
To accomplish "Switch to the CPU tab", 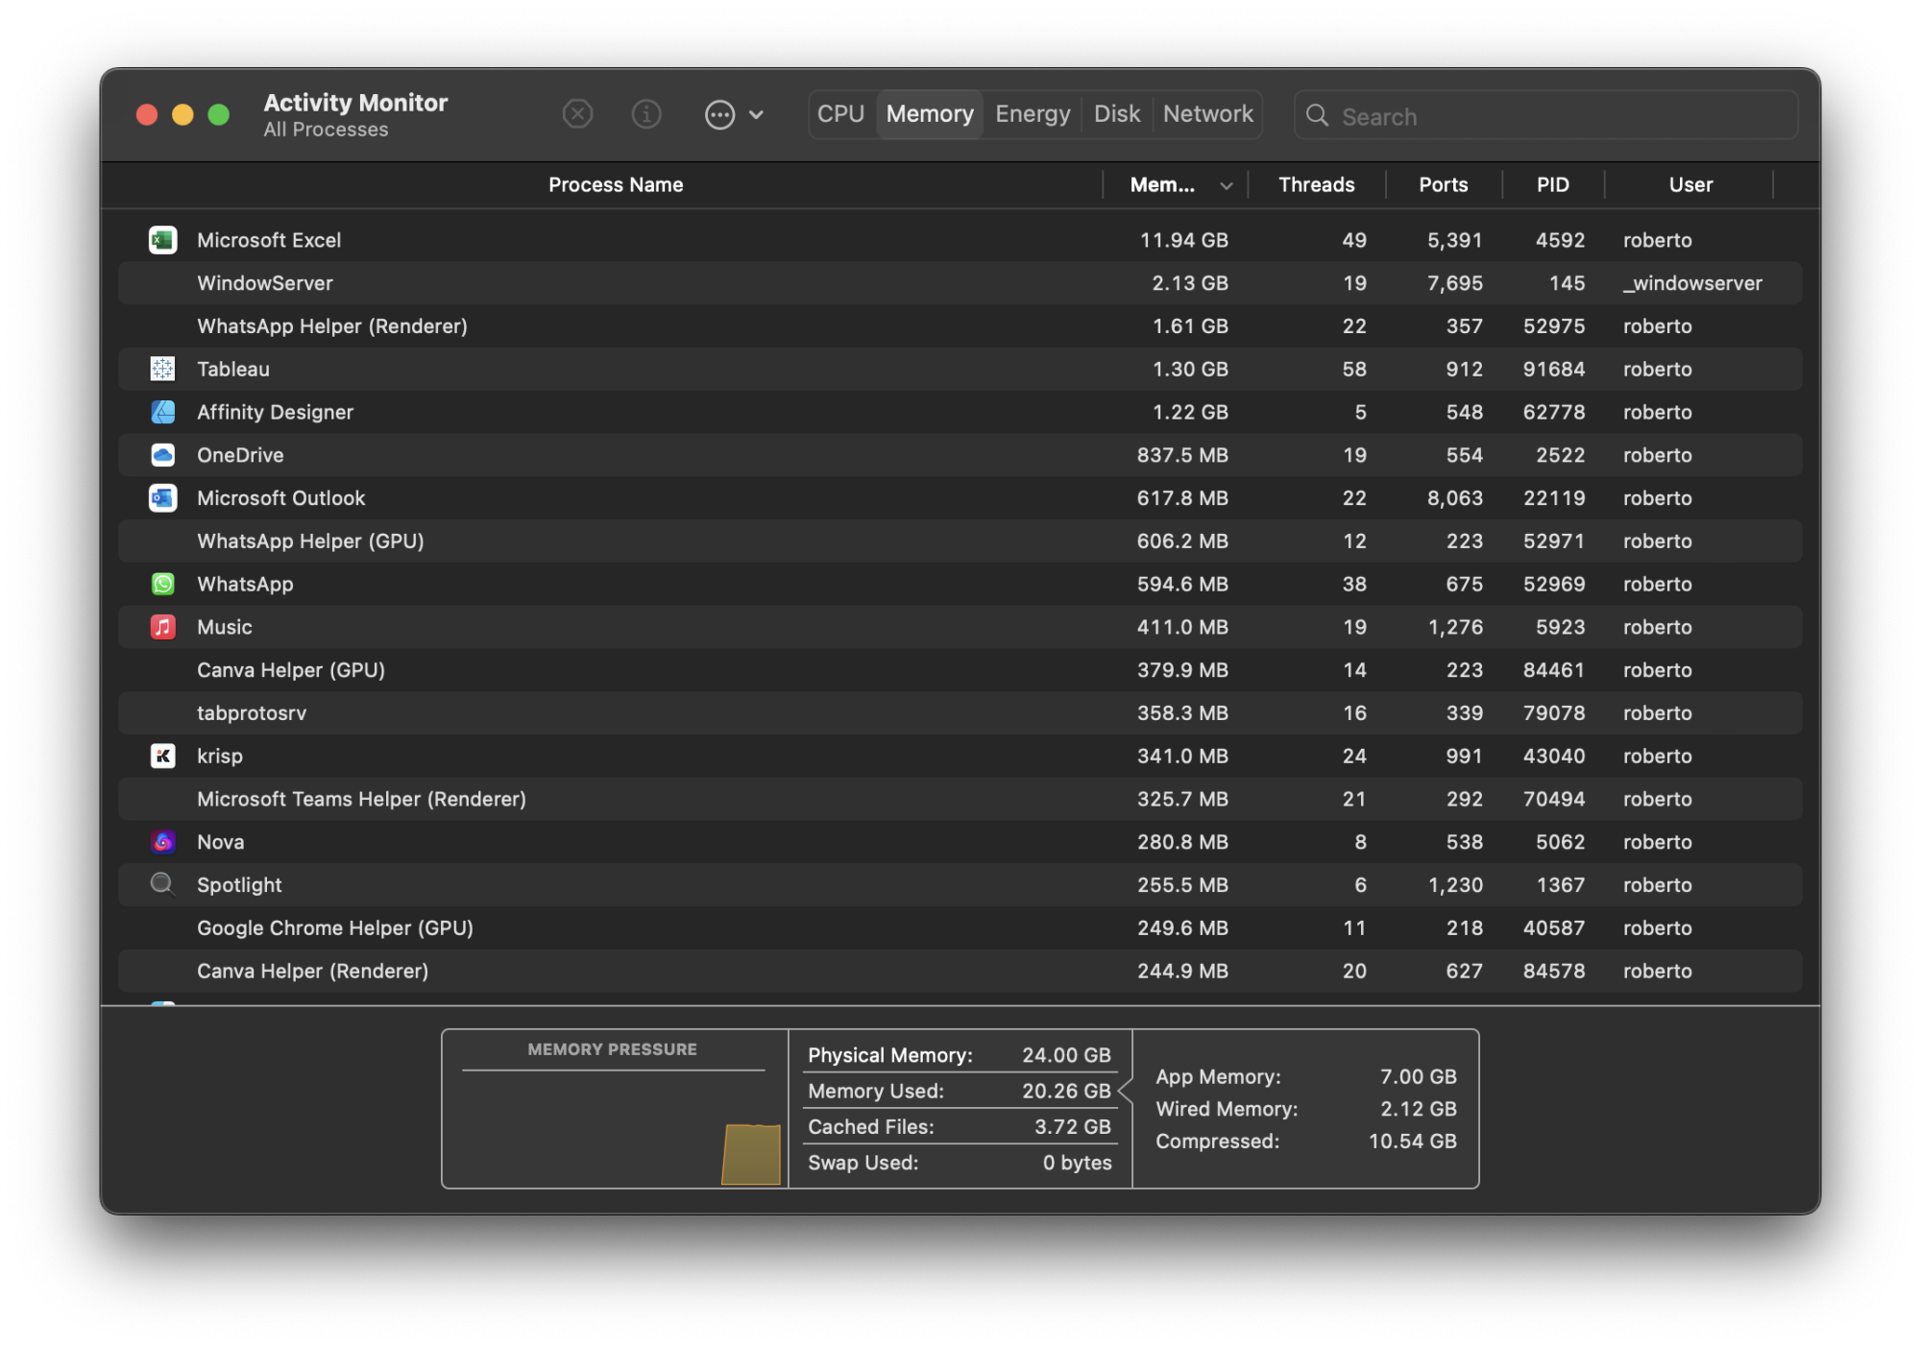I will pos(840,114).
